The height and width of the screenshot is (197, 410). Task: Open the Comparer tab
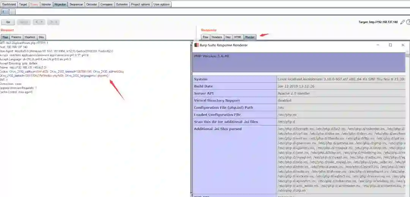click(x=107, y=5)
